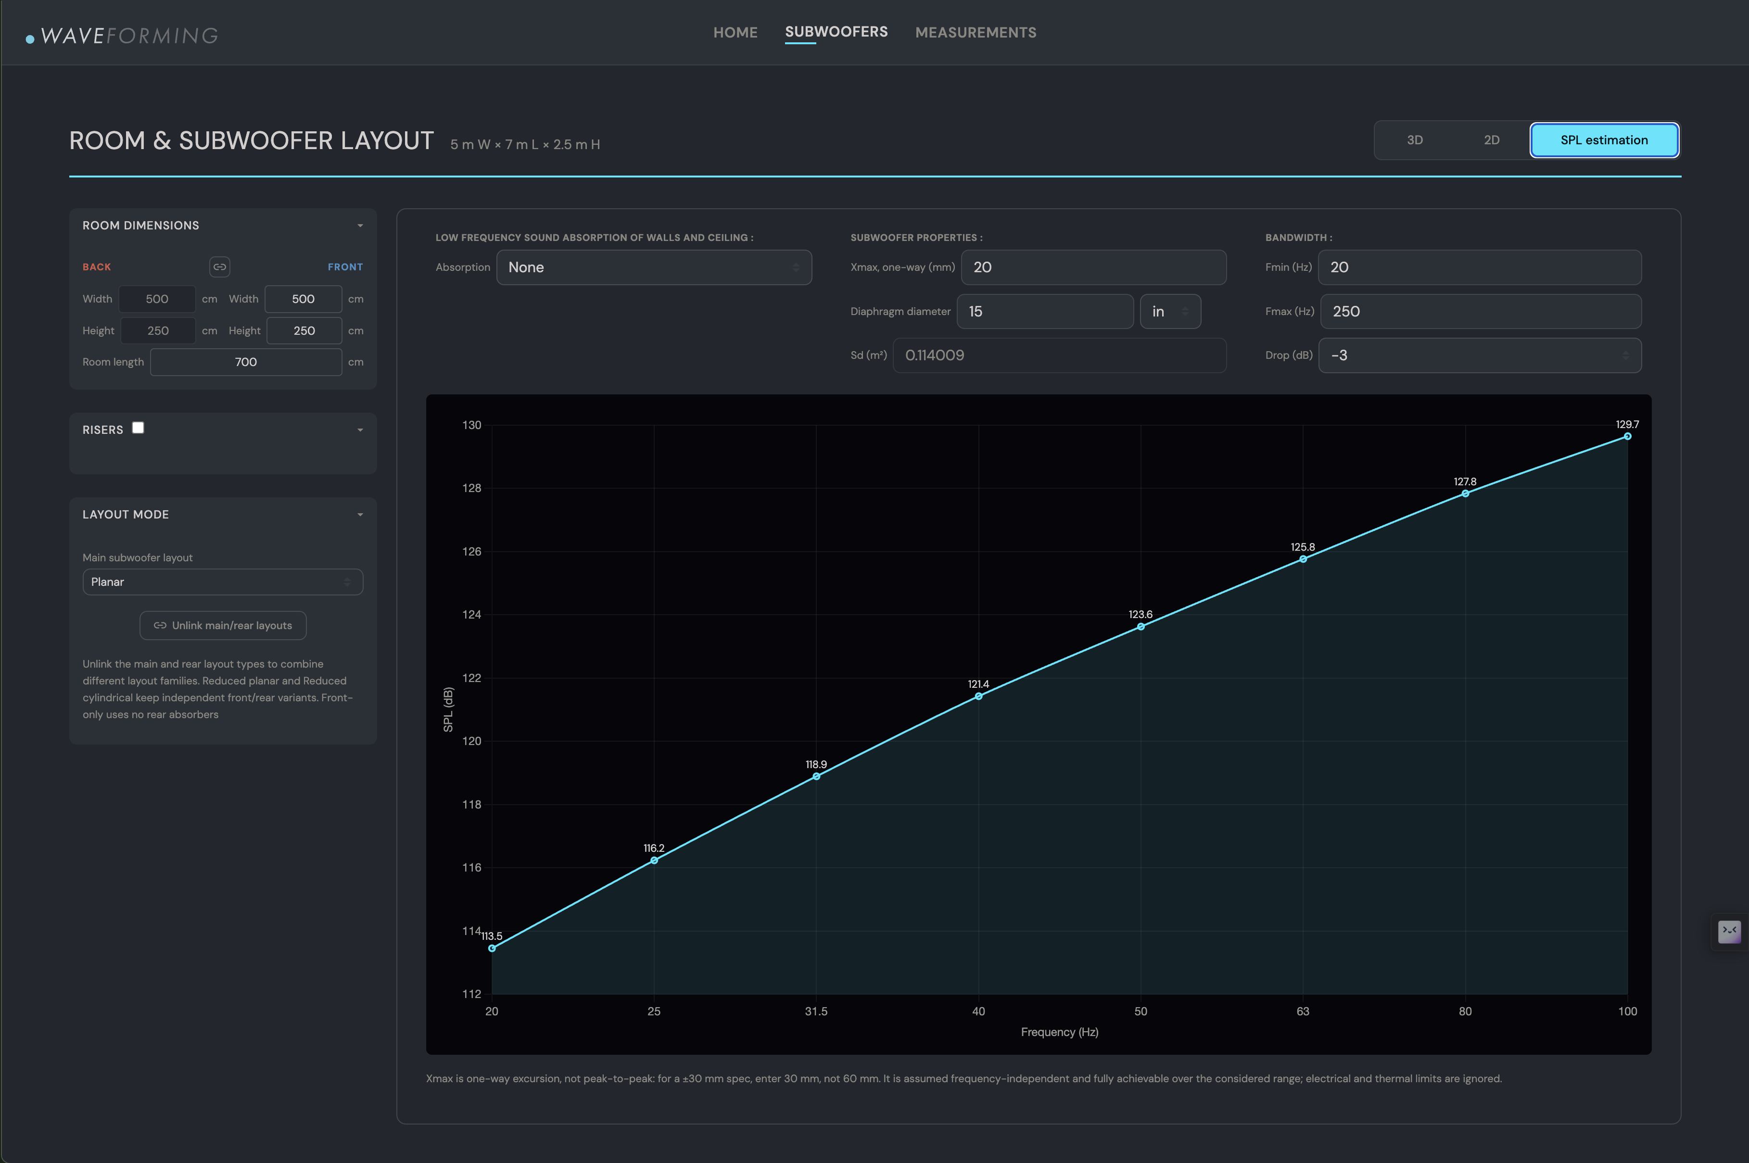
Task: Switch to the 2D view tab
Action: (1492, 140)
